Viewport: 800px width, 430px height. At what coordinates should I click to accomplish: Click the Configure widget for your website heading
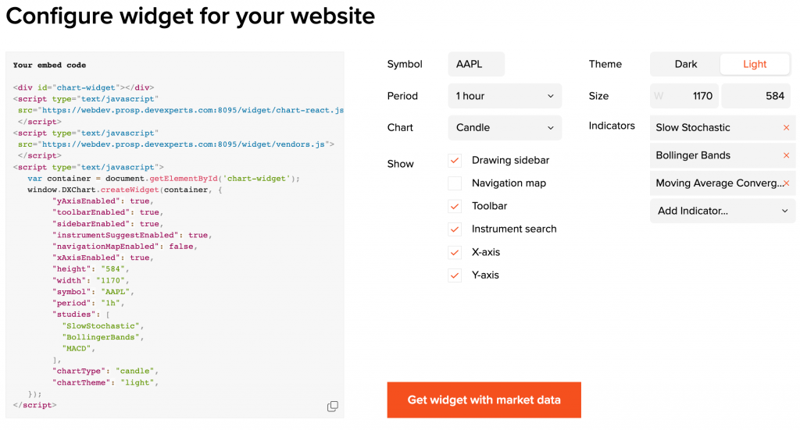click(191, 16)
